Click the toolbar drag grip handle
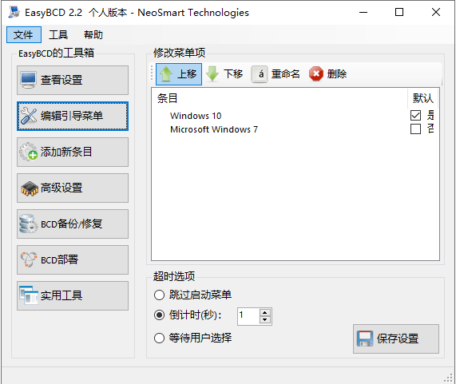The width and height of the screenshot is (456, 384). point(152,73)
